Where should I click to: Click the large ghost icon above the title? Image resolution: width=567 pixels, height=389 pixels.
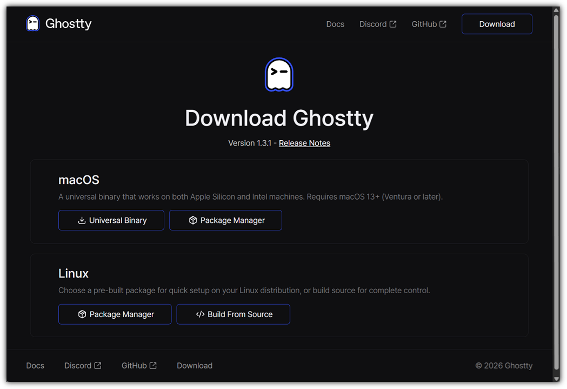279,74
